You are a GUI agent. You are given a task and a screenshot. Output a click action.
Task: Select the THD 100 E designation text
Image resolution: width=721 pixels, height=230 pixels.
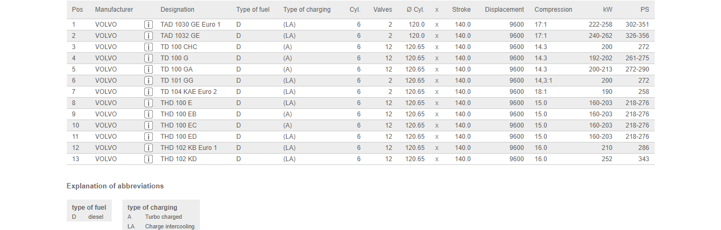pos(176,103)
